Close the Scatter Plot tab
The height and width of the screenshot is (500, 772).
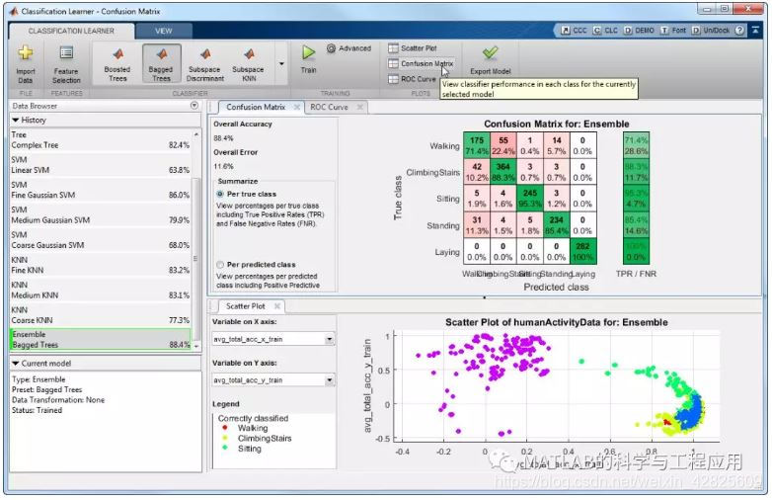point(277,306)
